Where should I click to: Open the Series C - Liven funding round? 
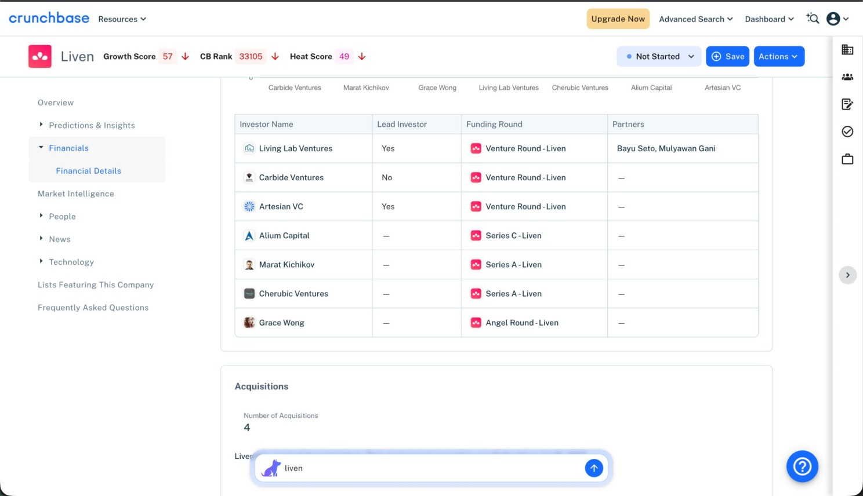click(x=514, y=235)
